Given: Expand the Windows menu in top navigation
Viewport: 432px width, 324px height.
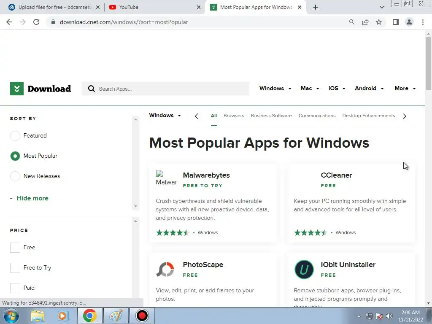Looking at the screenshot, I should pyautogui.click(x=275, y=89).
